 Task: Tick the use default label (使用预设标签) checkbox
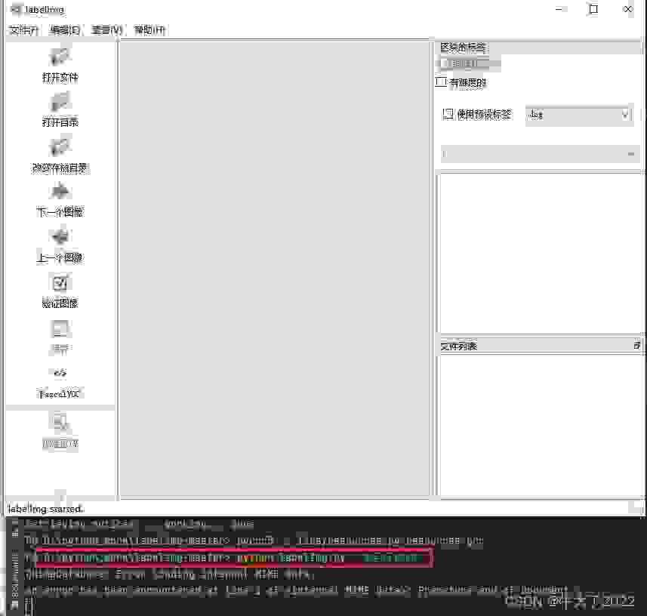448,115
